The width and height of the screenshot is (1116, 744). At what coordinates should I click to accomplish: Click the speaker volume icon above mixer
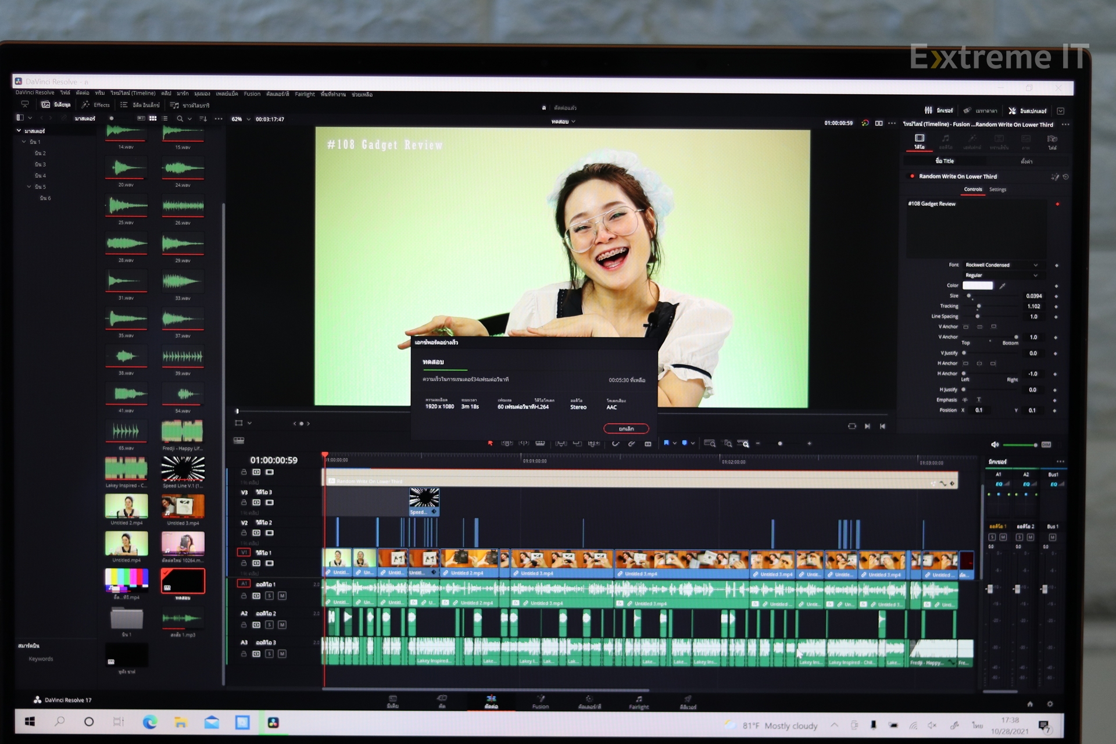[x=995, y=445]
